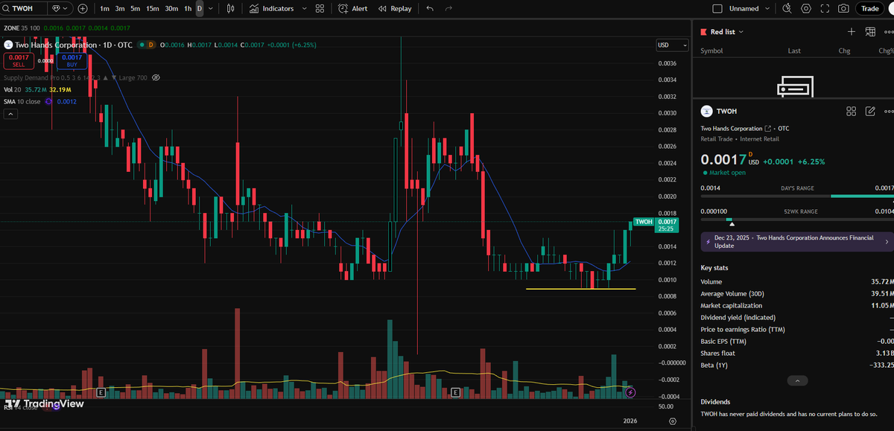Open Dec 23 Financial Update news item

point(796,242)
